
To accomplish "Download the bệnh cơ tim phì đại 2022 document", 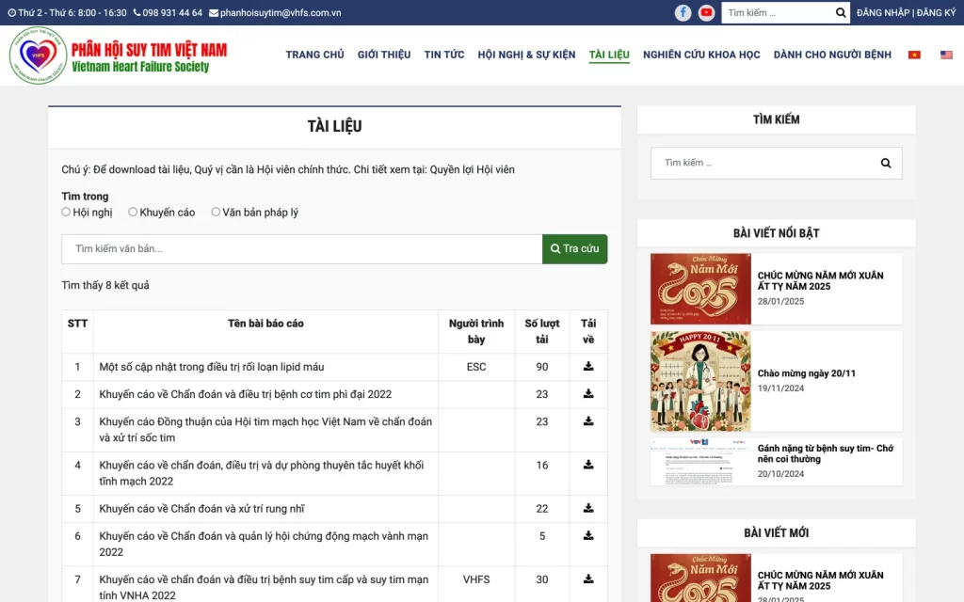I will [x=588, y=394].
